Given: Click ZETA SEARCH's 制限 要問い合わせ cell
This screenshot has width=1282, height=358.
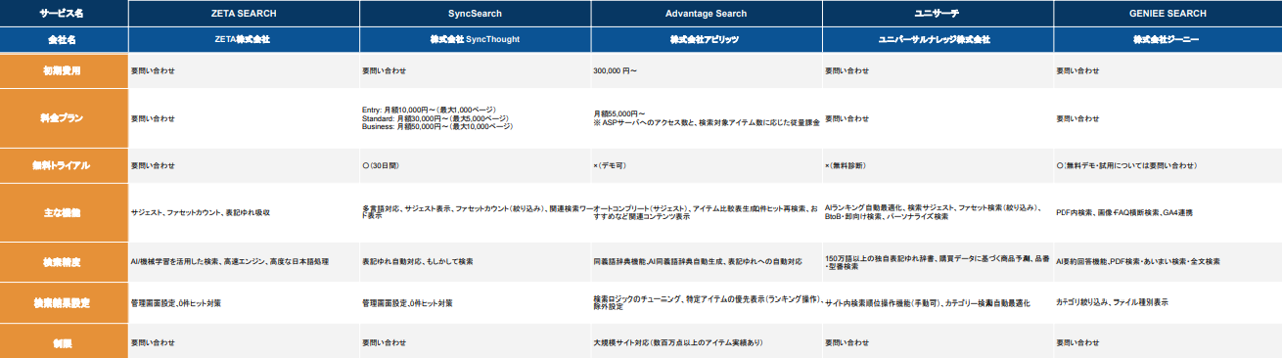Looking at the screenshot, I should click(x=244, y=342).
